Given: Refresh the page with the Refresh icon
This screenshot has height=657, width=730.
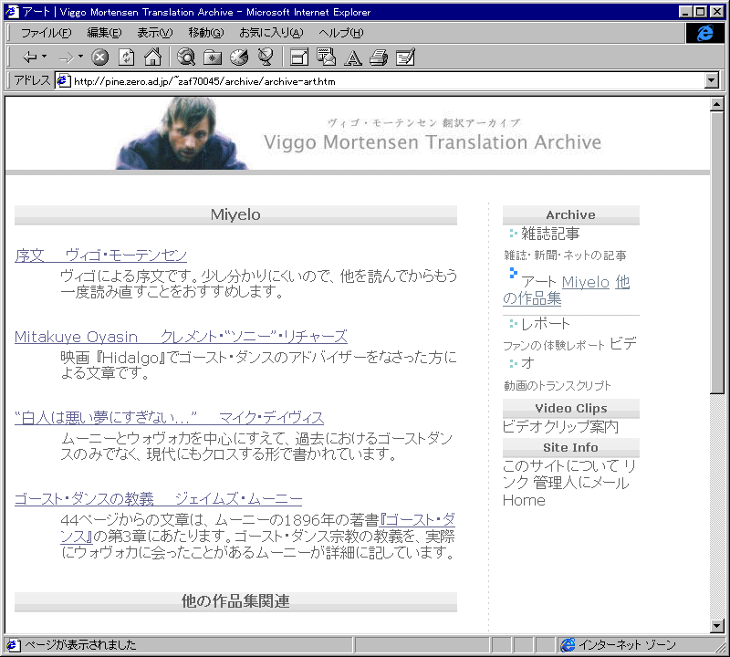Looking at the screenshot, I should pos(126,57).
